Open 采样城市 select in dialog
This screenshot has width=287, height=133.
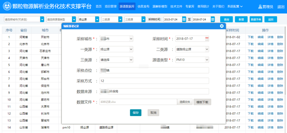[116, 39]
